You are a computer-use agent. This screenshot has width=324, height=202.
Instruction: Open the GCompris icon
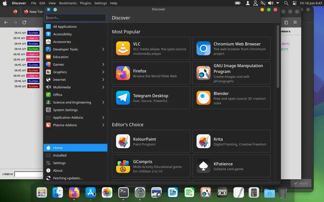pos(123,166)
